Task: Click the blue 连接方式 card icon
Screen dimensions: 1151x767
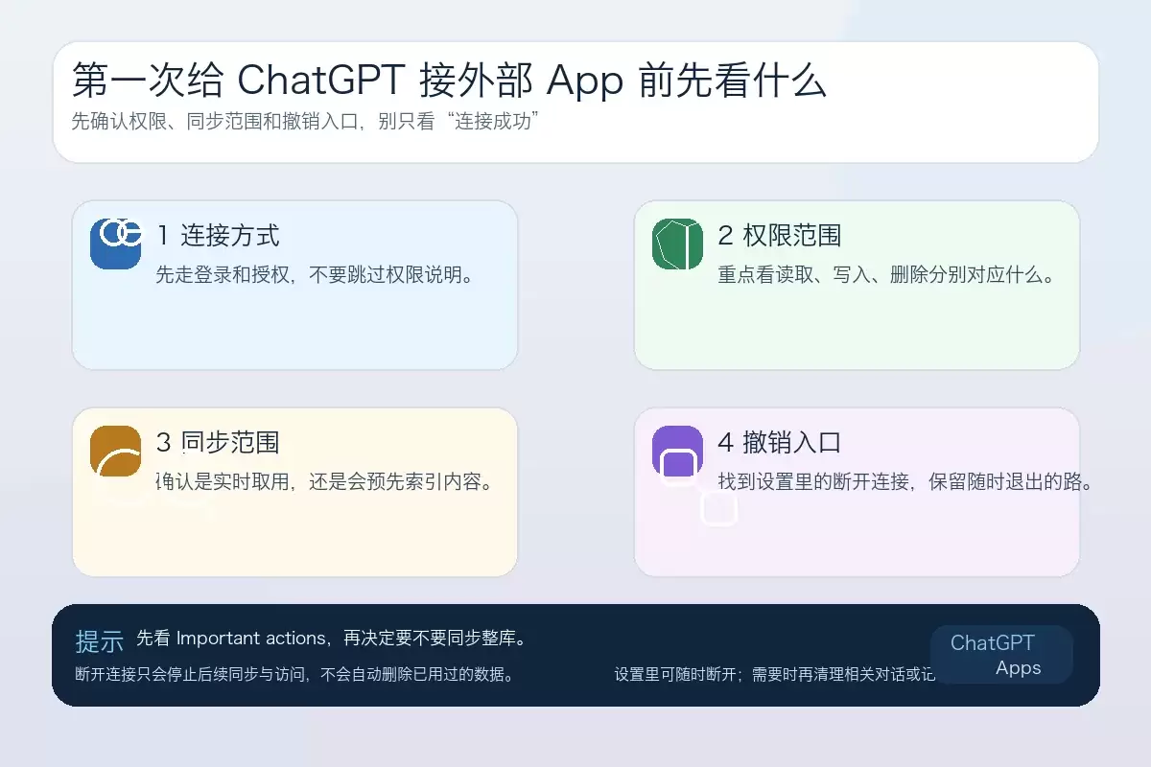Action: pyautogui.click(x=115, y=244)
